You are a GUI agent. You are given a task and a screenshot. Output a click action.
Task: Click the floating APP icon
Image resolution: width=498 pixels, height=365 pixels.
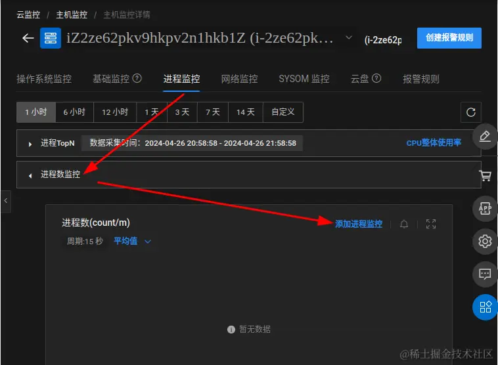pyautogui.click(x=485, y=209)
